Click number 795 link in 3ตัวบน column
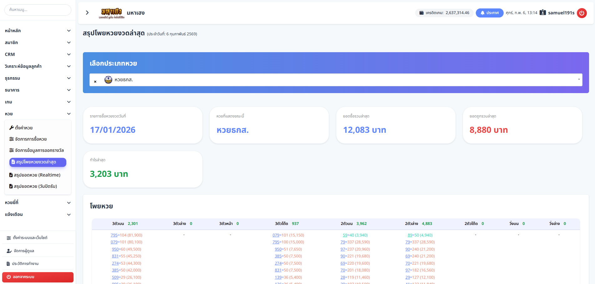 click(114, 235)
